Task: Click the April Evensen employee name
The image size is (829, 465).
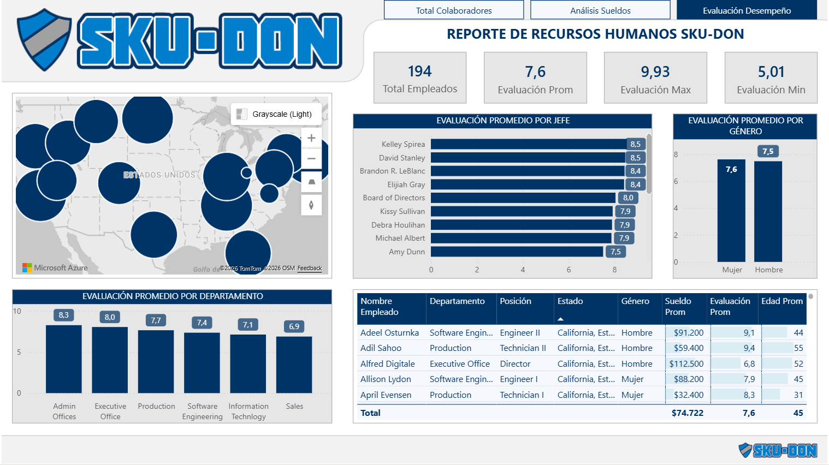Action: [386, 395]
